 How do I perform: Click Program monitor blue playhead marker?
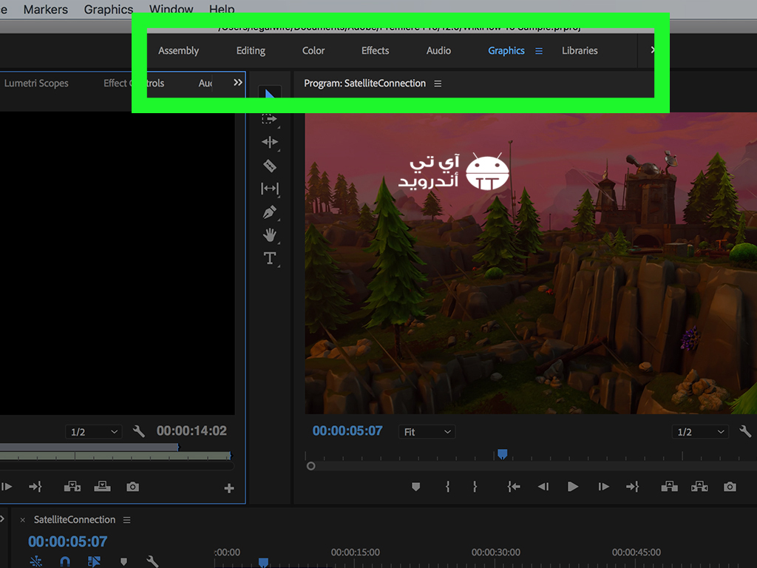tap(502, 454)
